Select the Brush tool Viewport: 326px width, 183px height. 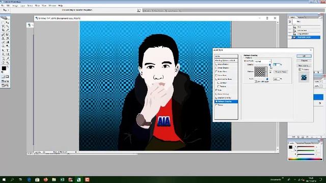[7, 35]
